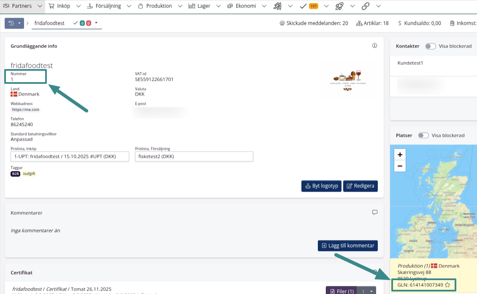Open the Inköp menu
Screen dimensions: 477x294
[x=63, y=6]
